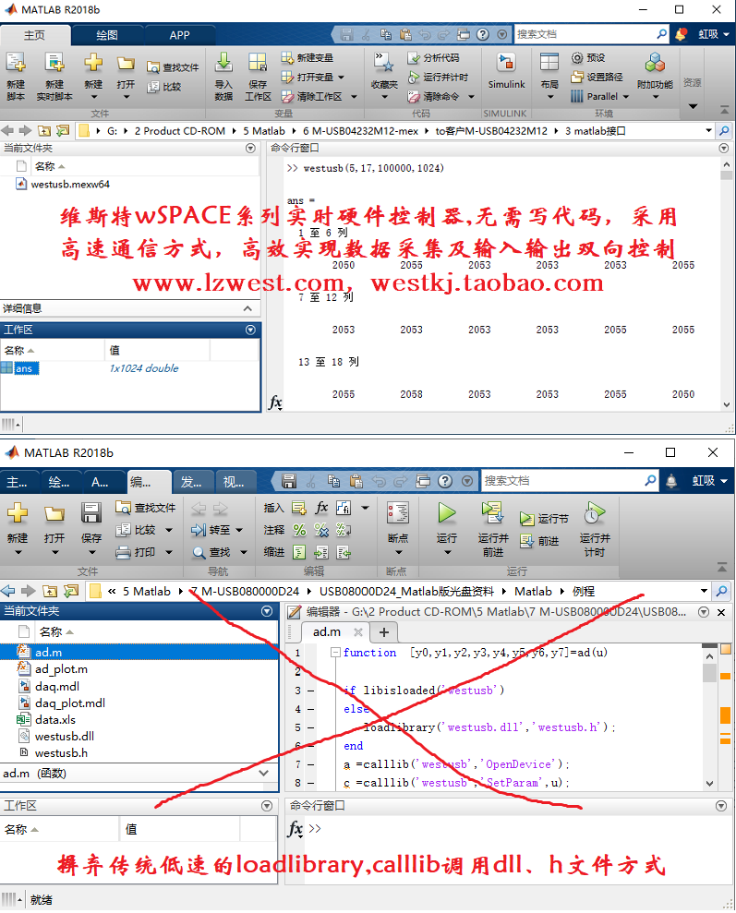Image resolution: width=736 pixels, height=913 pixels.
Task: Click Run and Time in top window
Action: (438, 77)
